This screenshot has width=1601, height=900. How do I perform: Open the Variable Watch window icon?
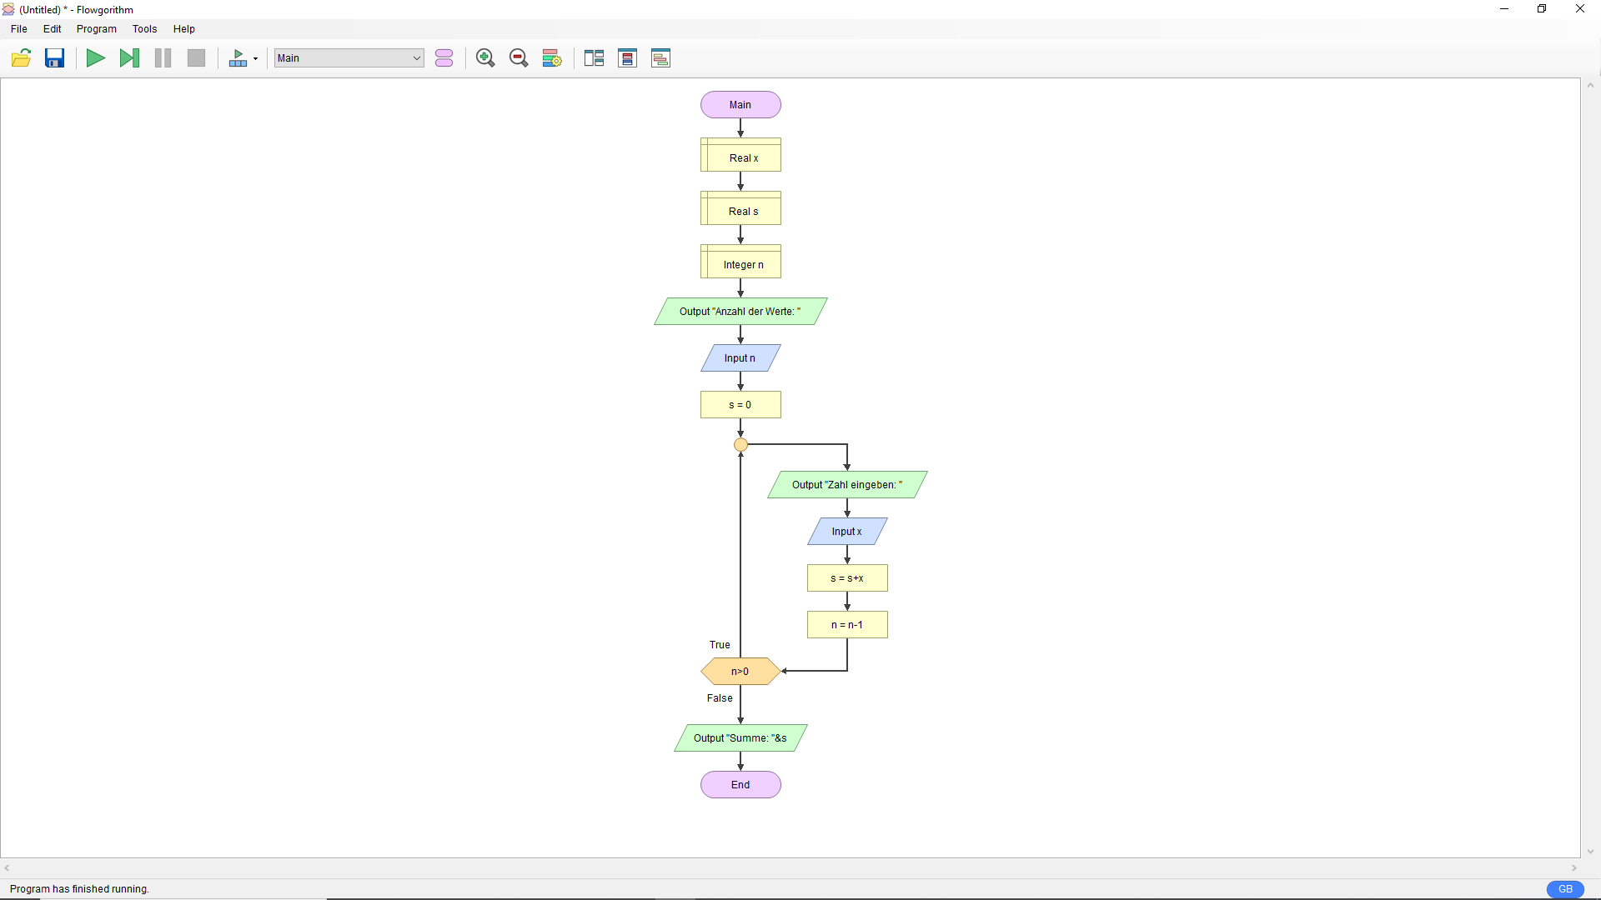628,58
